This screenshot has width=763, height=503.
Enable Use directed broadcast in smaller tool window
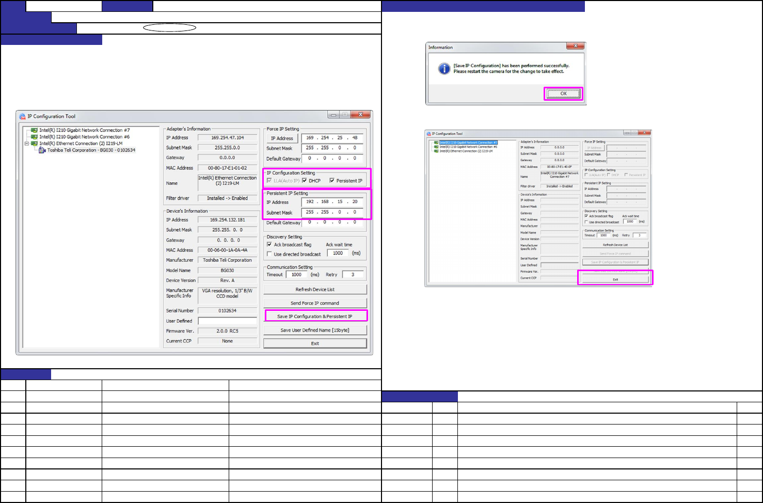point(586,222)
